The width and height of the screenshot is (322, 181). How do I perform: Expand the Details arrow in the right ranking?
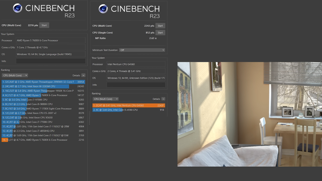(163, 99)
